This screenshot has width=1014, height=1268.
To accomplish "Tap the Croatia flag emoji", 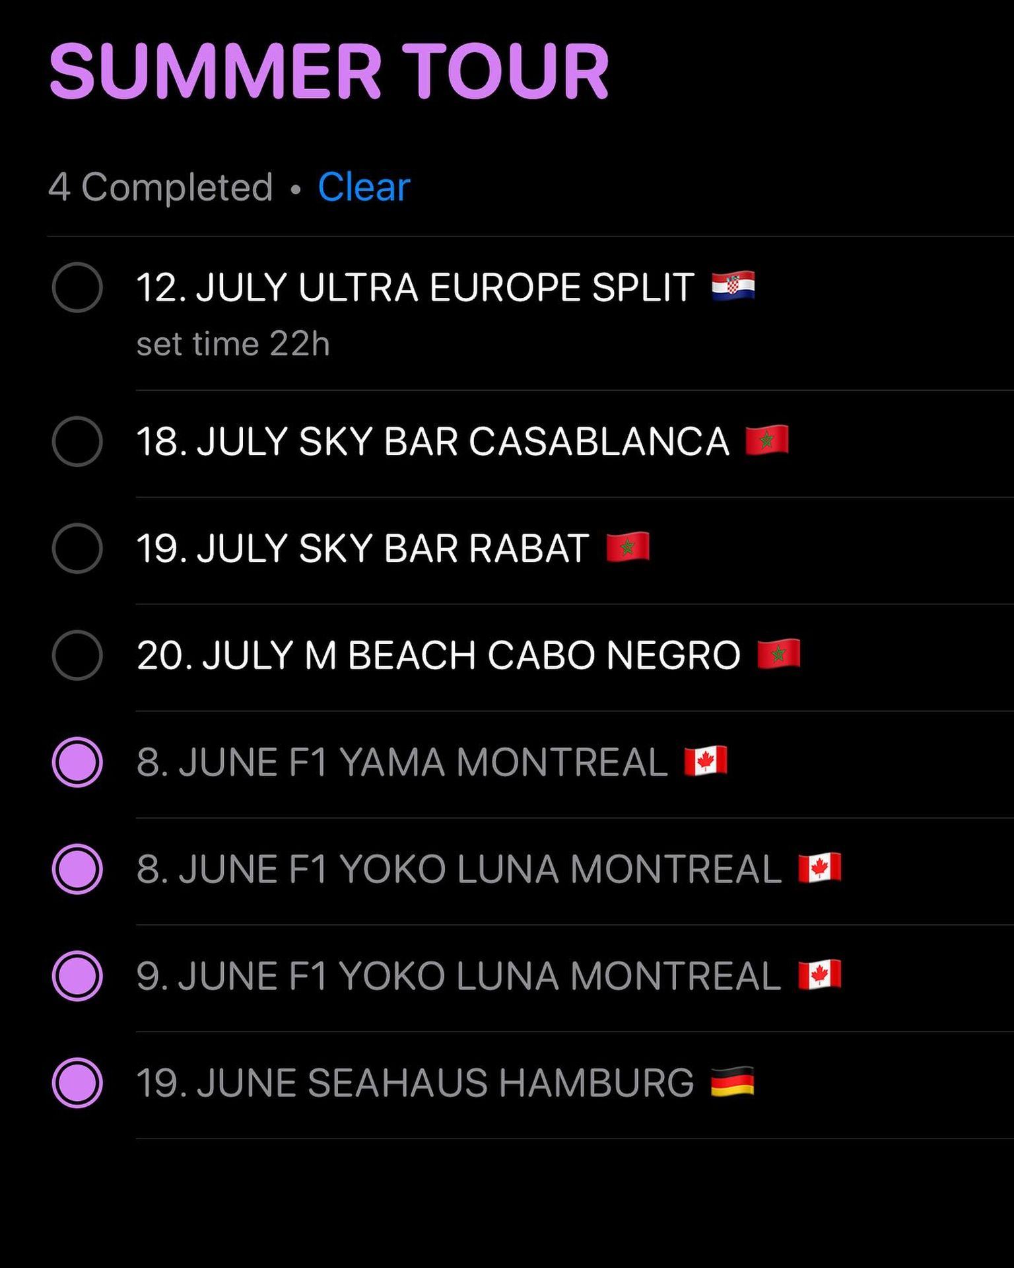I will (733, 286).
